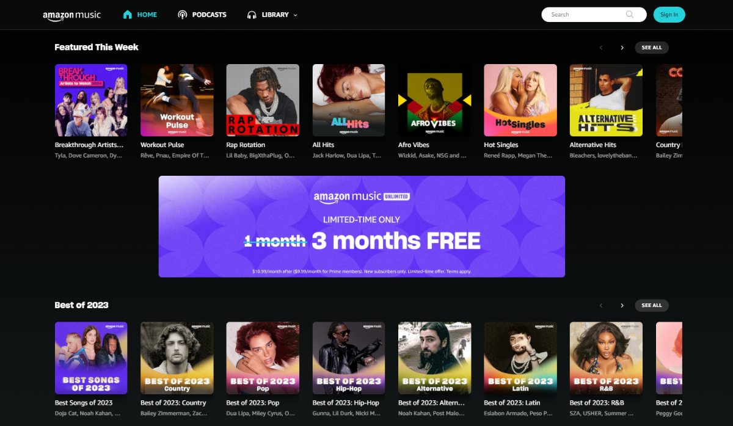Open the Podcasts tab
This screenshot has height=426, width=733.
[x=202, y=15]
